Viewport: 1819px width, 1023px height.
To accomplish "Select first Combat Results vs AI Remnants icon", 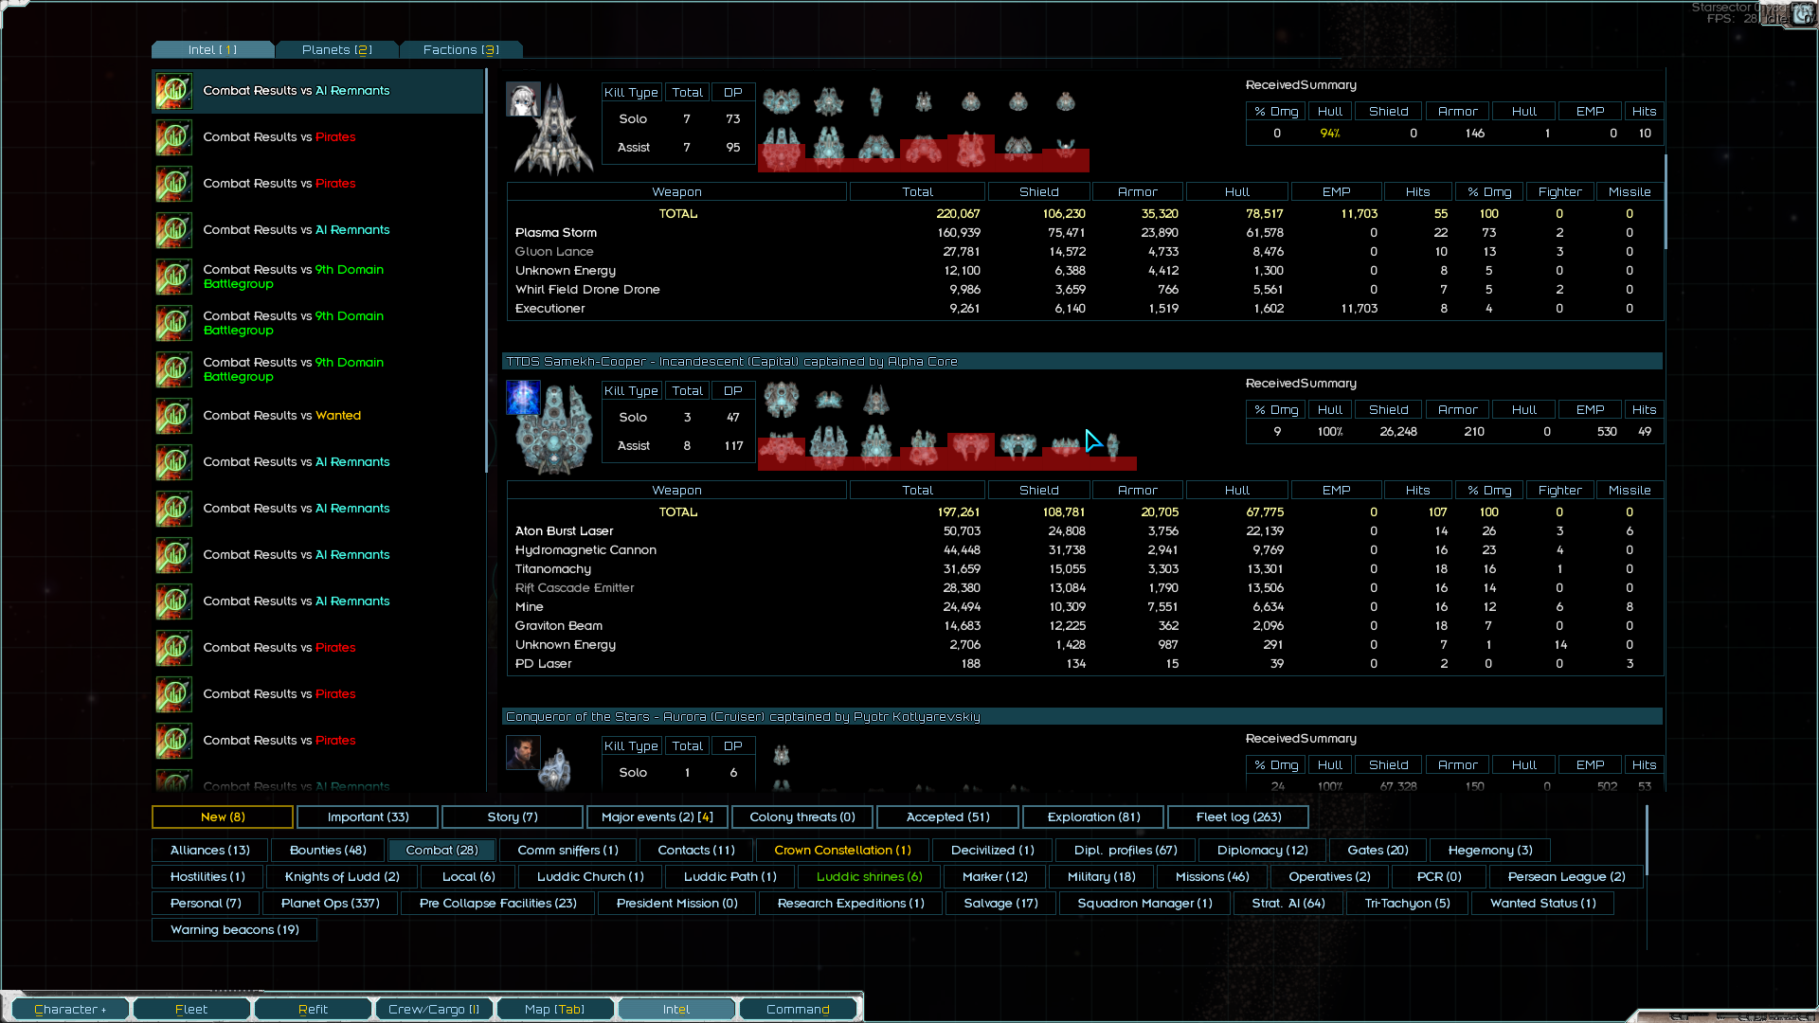I will [x=174, y=91].
